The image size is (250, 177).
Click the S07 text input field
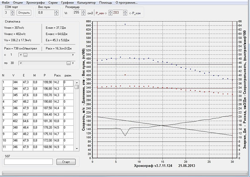pyautogui.click(x=28, y=162)
